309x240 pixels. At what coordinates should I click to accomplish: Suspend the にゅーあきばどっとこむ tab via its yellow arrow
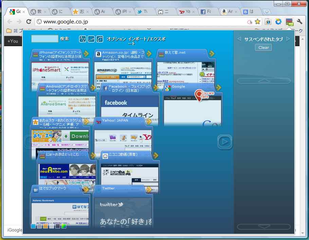93,155
